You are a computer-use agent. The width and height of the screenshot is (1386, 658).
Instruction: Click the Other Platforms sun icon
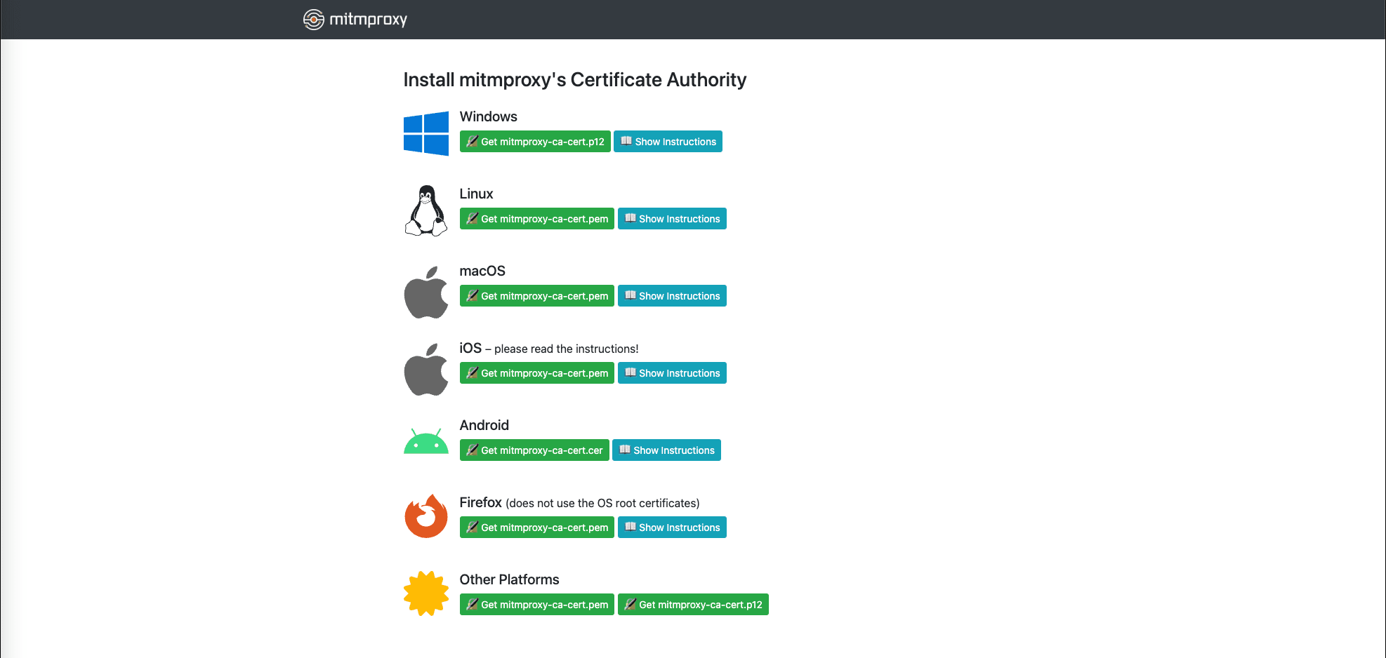(426, 593)
